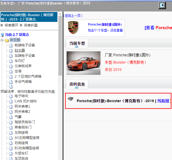Image resolution: width=172 pixels, height=160 pixels.
Task: Click the computer icon beside 当前:2.7 双离合
Action: pyautogui.click(x=2, y=35)
